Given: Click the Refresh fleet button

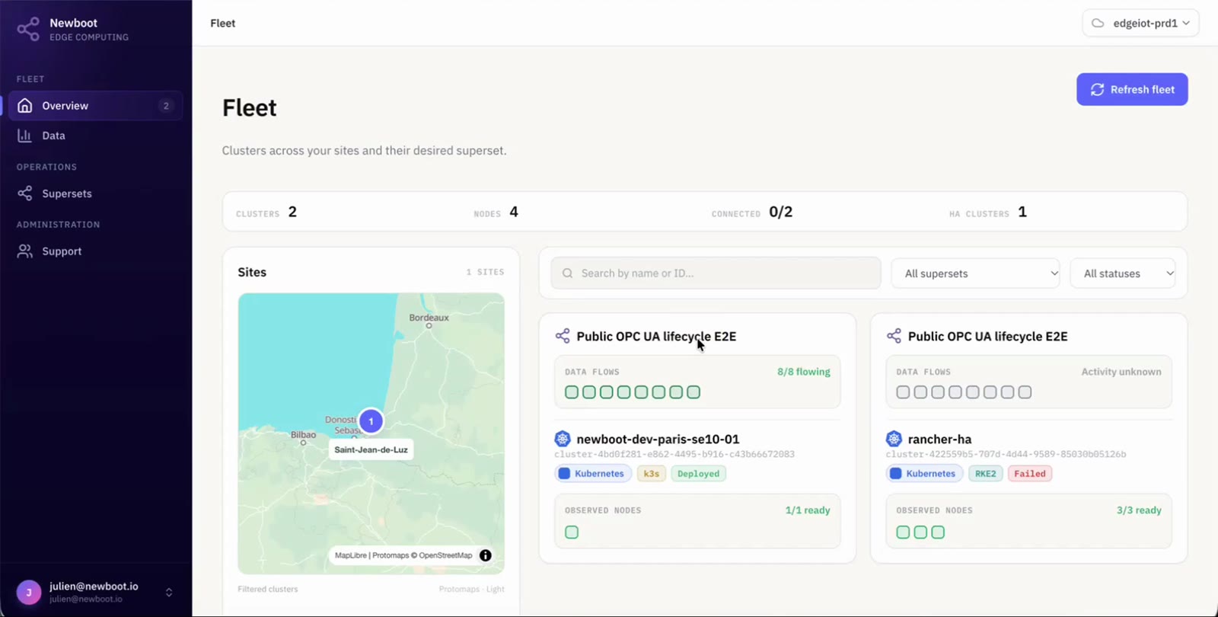Looking at the screenshot, I should tap(1132, 89).
